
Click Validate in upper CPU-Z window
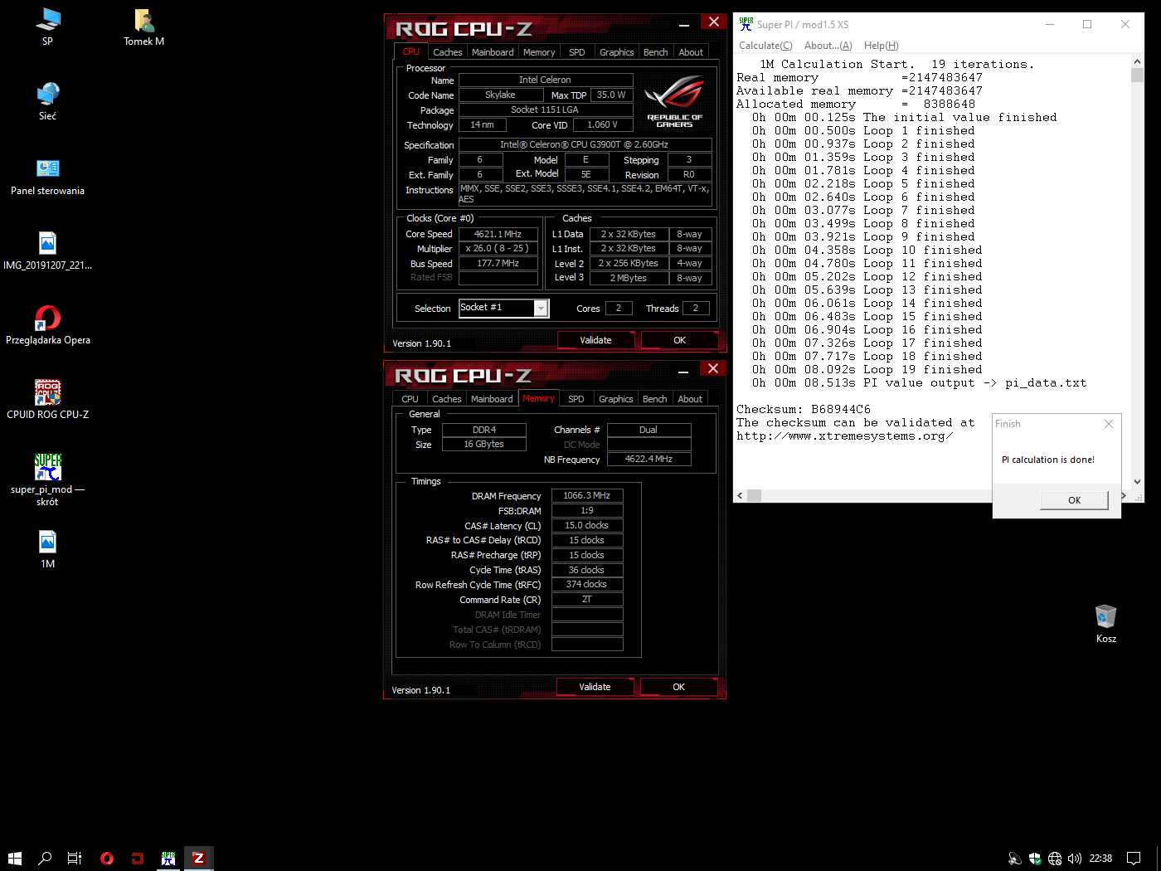pyautogui.click(x=595, y=340)
